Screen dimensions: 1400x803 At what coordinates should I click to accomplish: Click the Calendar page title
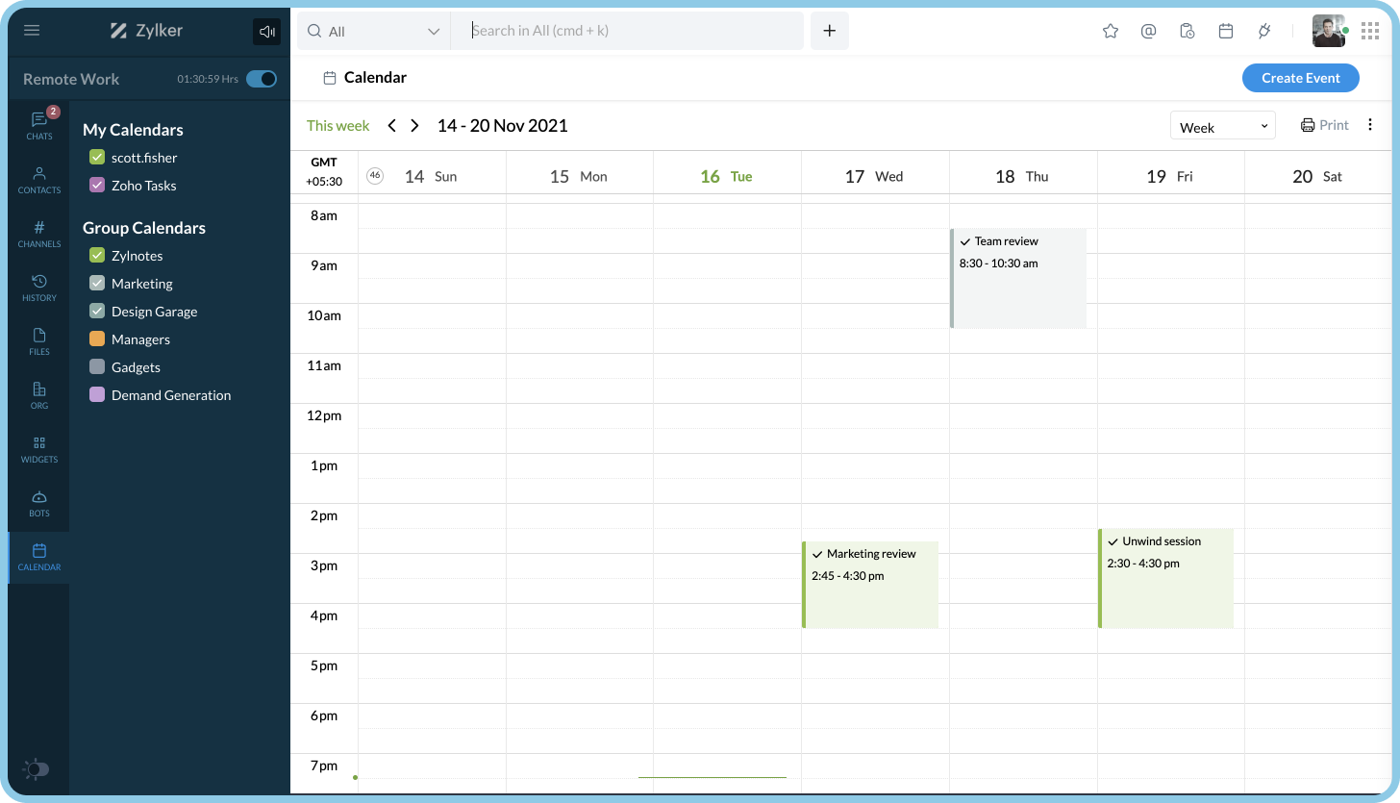[375, 77]
